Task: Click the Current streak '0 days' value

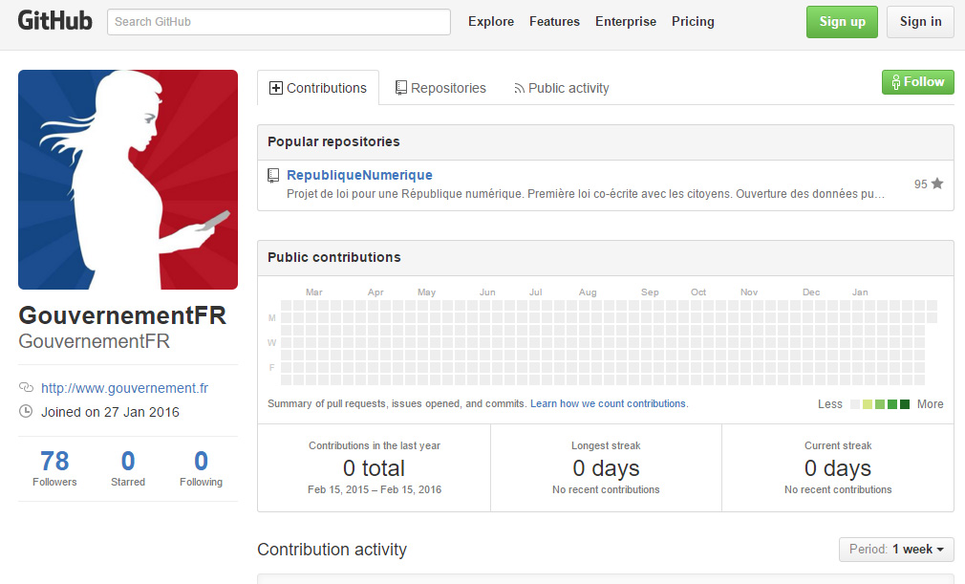Action: [838, 468]
